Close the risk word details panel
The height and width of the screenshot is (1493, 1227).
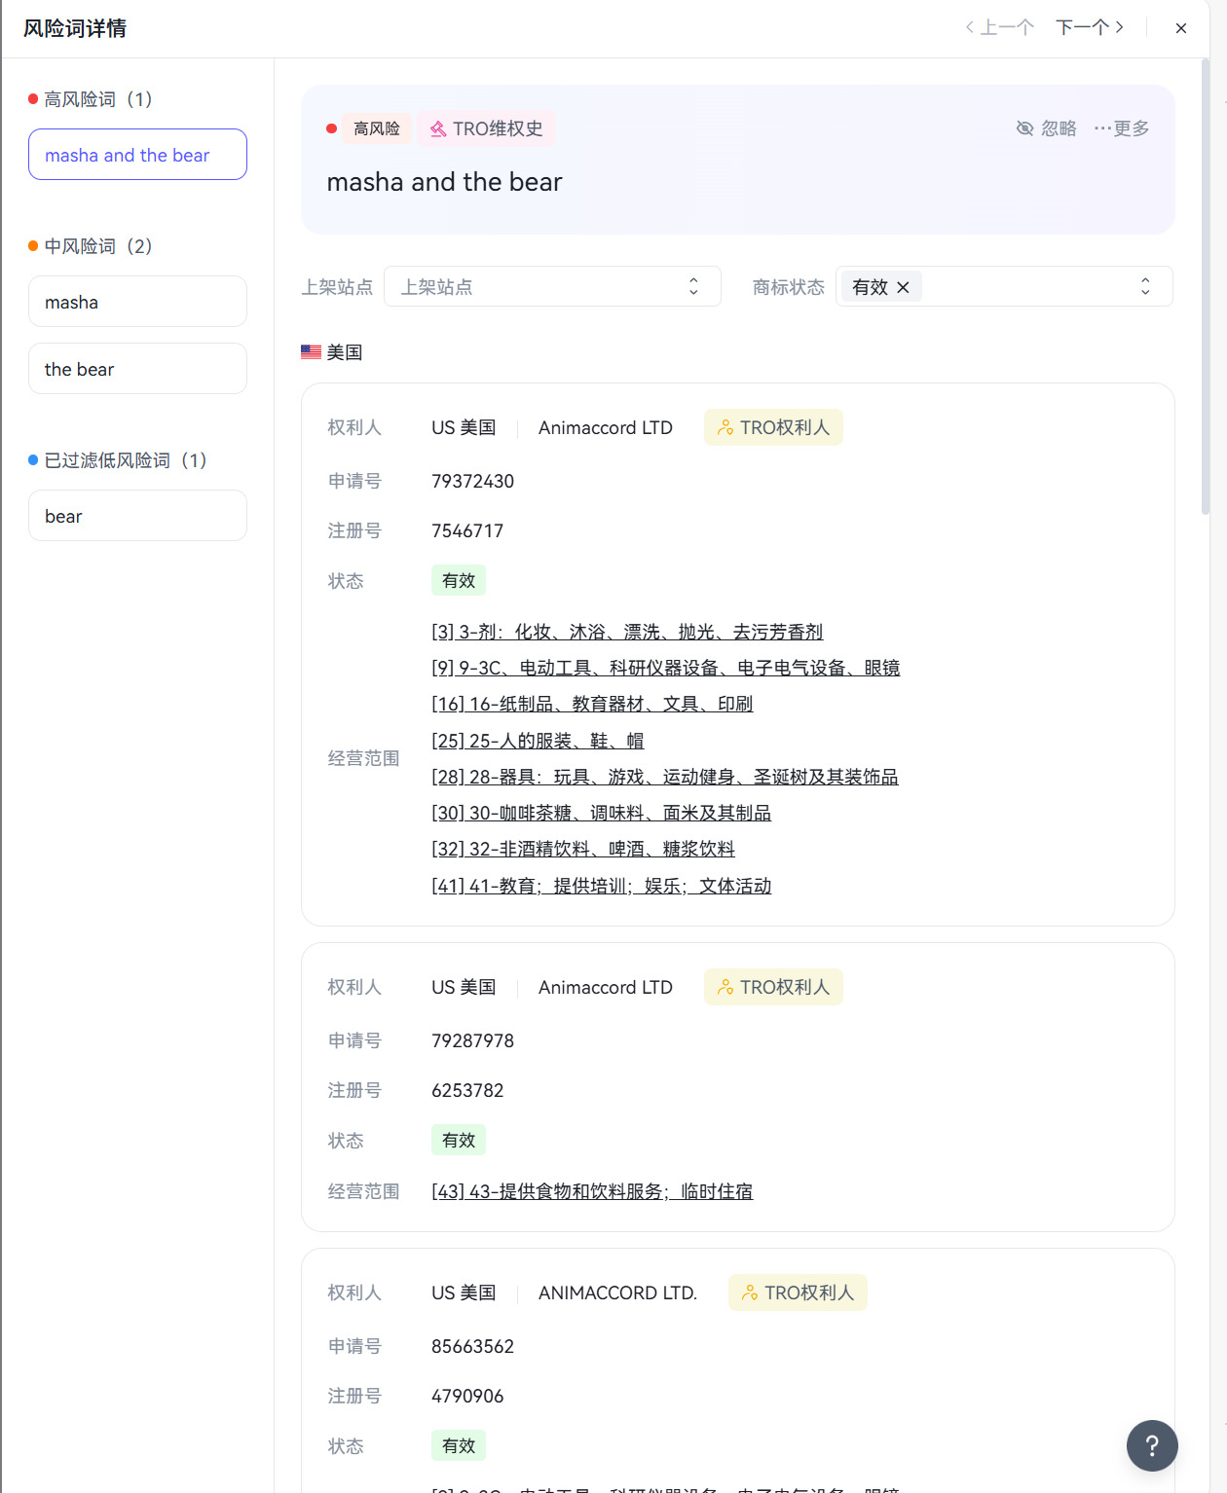tap(1180, 28)
